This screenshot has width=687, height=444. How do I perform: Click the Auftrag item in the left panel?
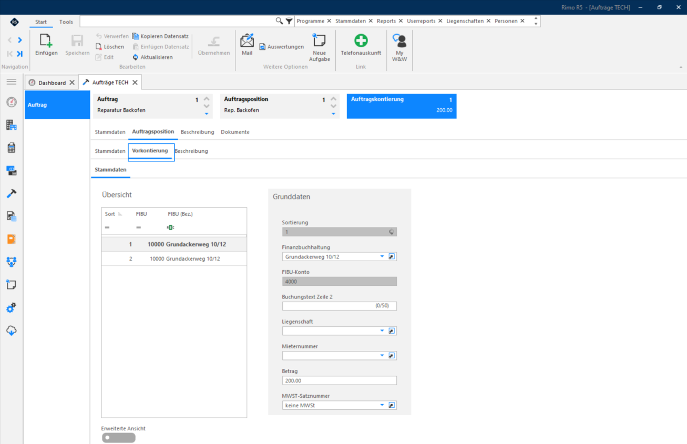(57, 105)
